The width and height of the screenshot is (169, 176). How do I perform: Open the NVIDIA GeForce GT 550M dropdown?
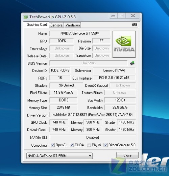click(59, 156)
